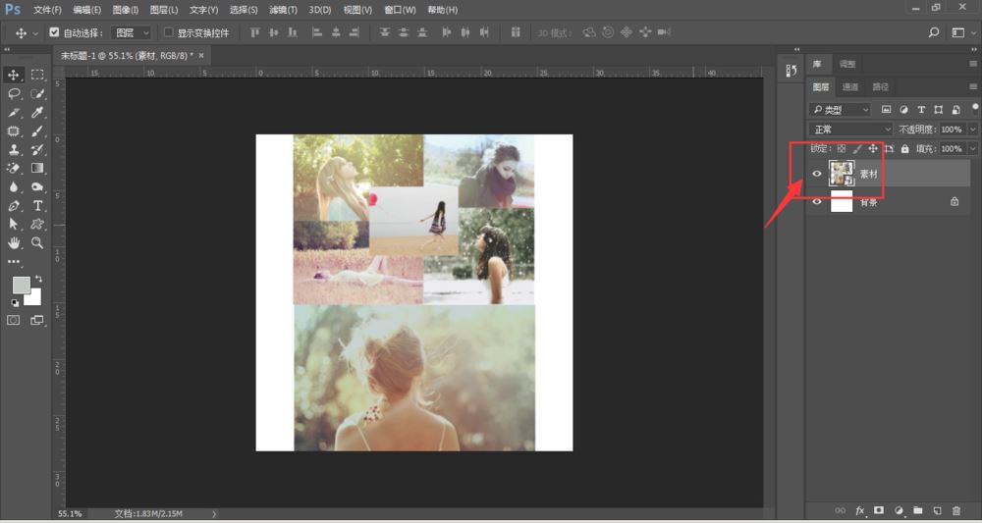982x523 pixels.
Task: Open the 图像(I) menu
Action: click(126, 10)
